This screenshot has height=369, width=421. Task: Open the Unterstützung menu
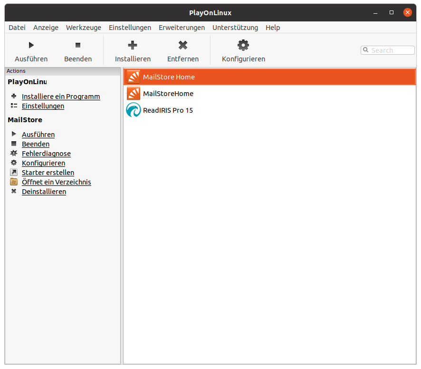tap(235, 28)
